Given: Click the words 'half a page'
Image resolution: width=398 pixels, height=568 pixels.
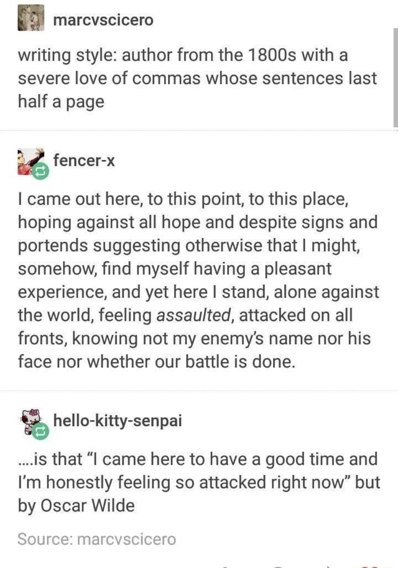Looking at the screenshot, I should [x=61, y=102].
